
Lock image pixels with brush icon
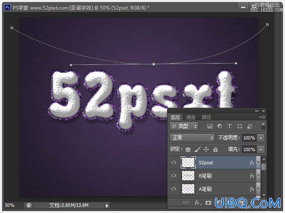[x=197, y=149]
